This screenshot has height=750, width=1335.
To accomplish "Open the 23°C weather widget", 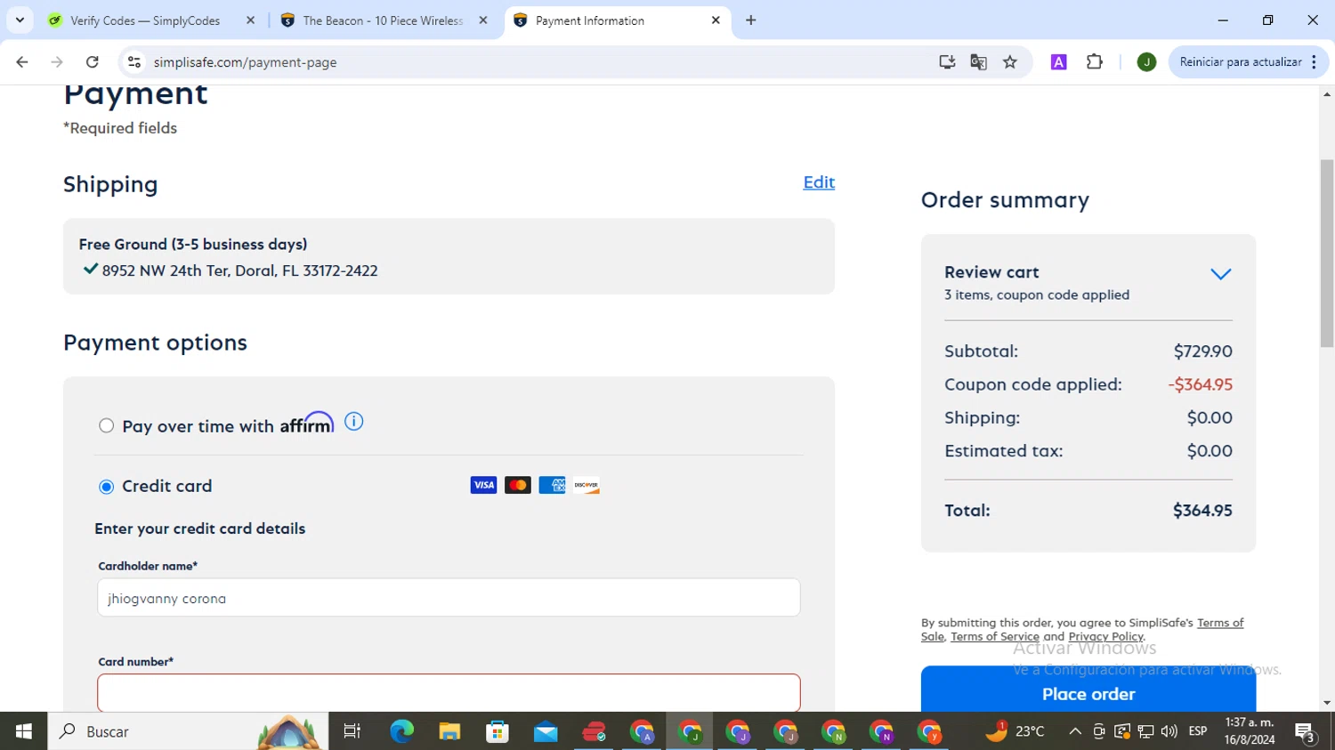I will pyautogui.click(x=1015, y=731).
